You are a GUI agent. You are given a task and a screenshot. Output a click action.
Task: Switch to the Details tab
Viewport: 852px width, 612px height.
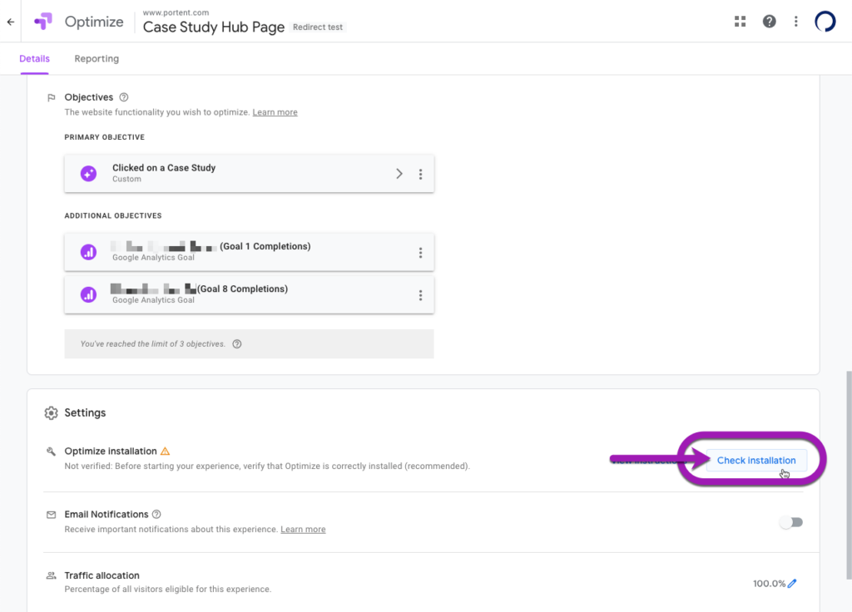coord(34,59)
